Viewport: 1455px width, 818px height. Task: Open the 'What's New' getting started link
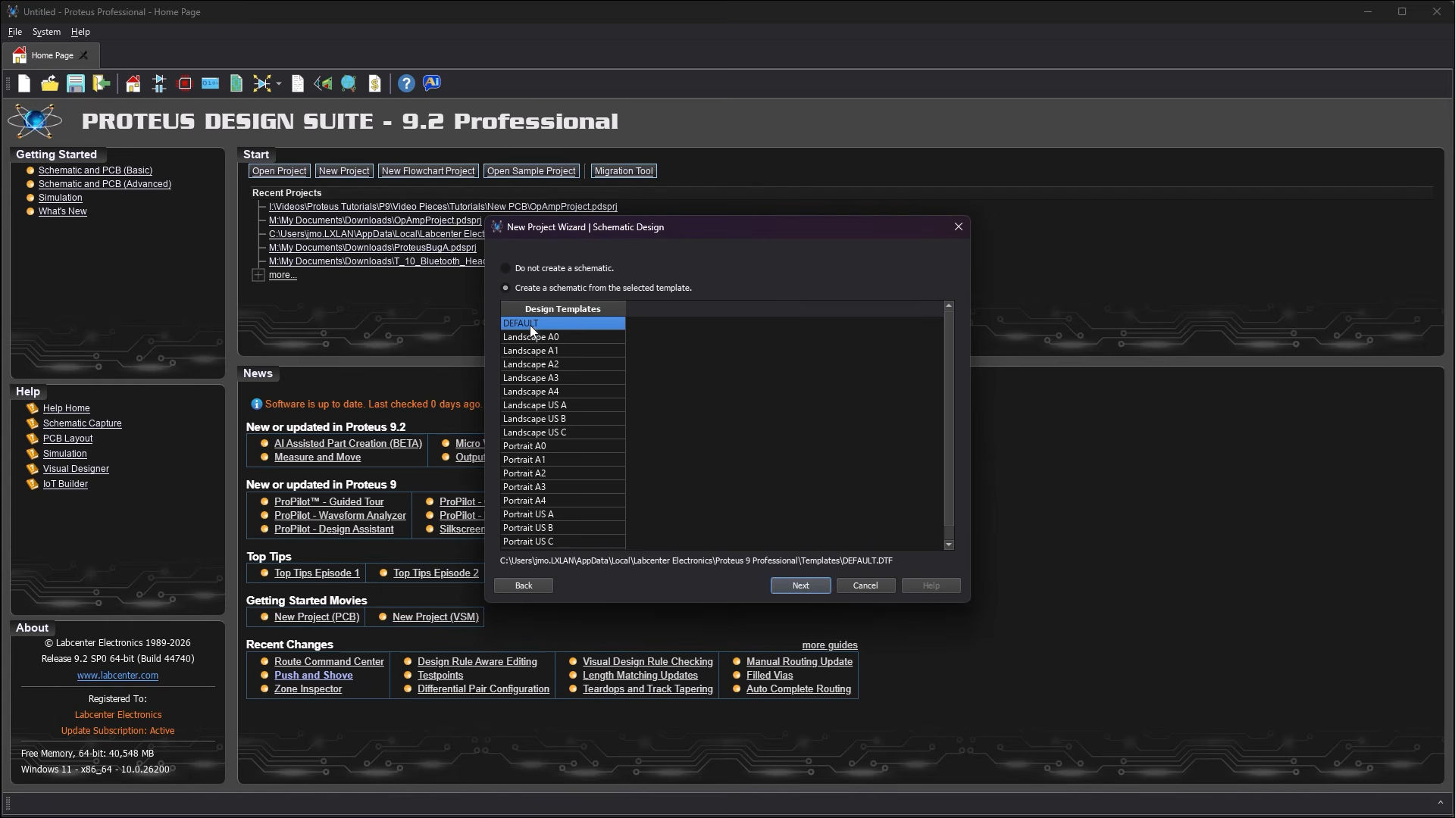pyautogui.click(x=63, y=211)
